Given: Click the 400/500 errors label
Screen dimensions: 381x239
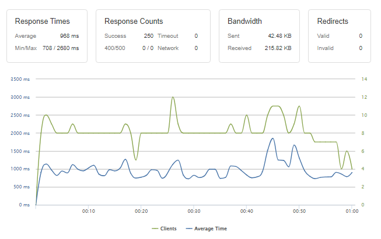Looking at the screenshot, I should (115, 48).
